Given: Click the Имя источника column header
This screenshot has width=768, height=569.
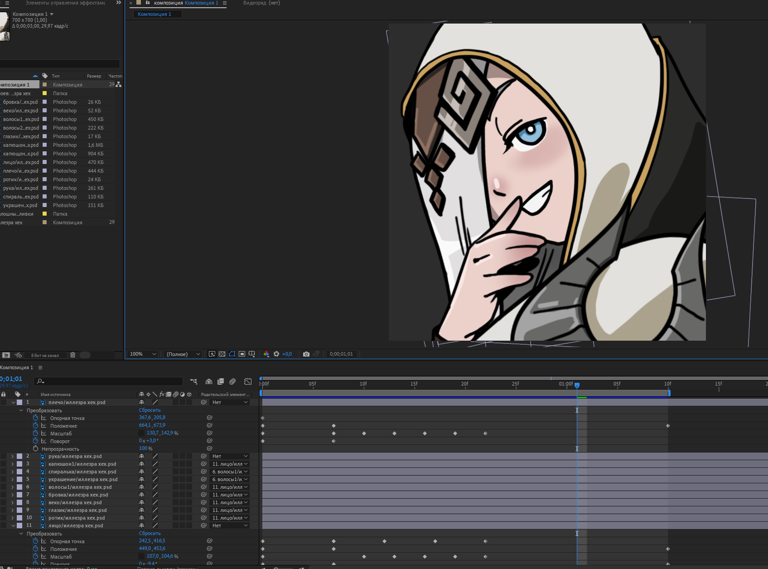Looking at the screenshot, I should (55, 395).
